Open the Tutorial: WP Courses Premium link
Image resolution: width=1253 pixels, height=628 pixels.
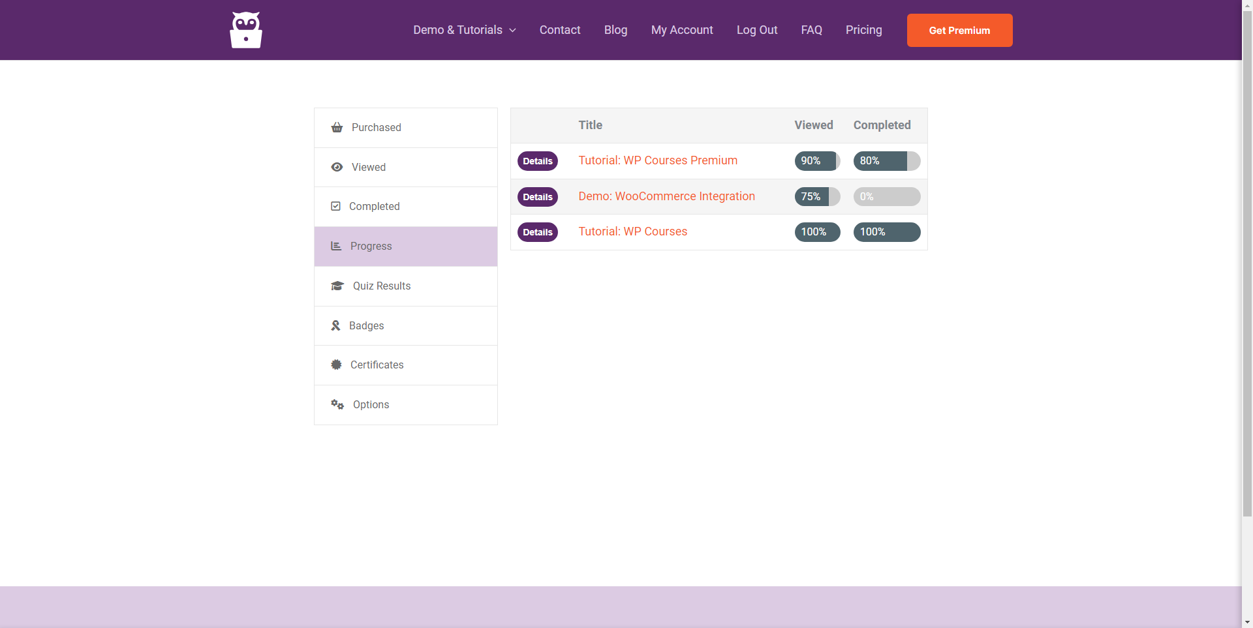click(x=658, y=160)
